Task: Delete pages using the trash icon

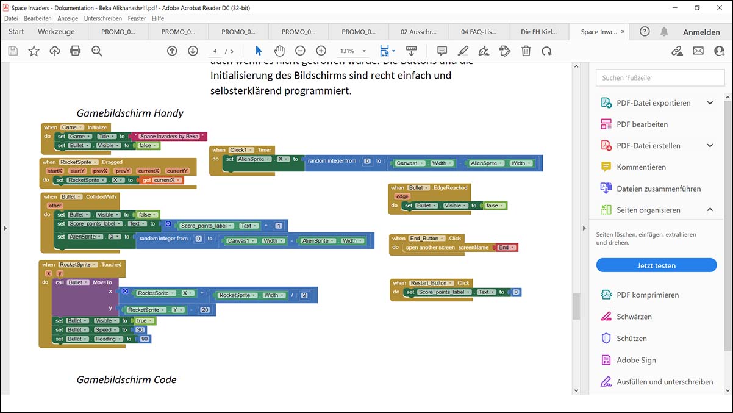Action: 526,51
